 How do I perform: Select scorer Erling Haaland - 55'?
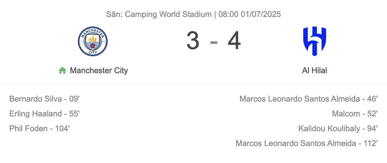[45, 114]
